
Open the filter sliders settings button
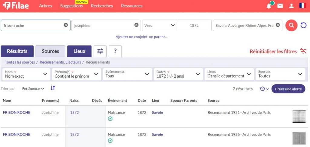100,51
